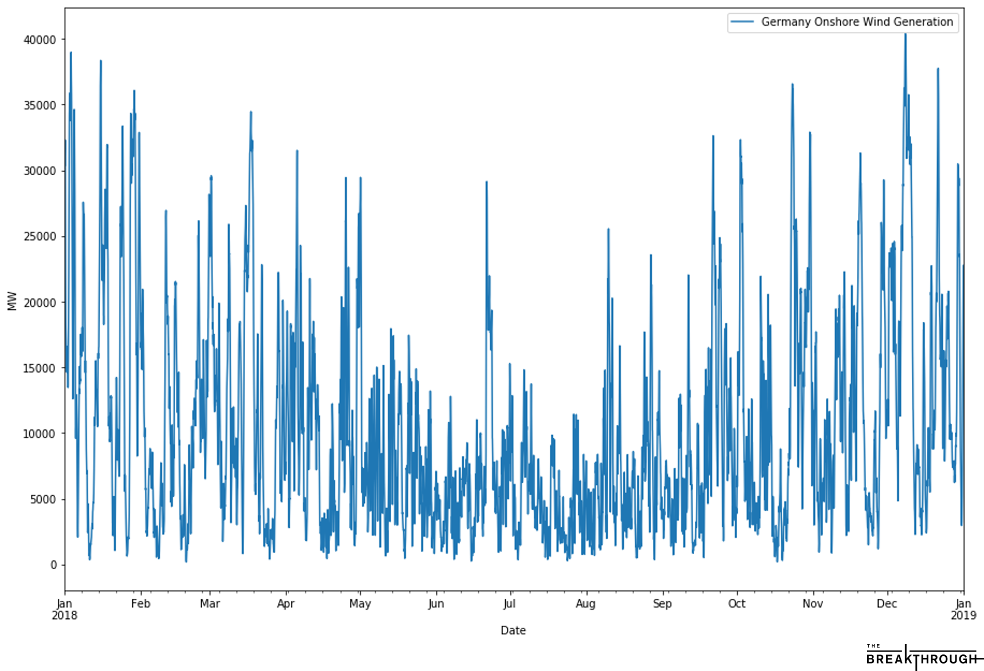Click the letter G starting the legend text

pyautogui.click(x=765, y=22)
